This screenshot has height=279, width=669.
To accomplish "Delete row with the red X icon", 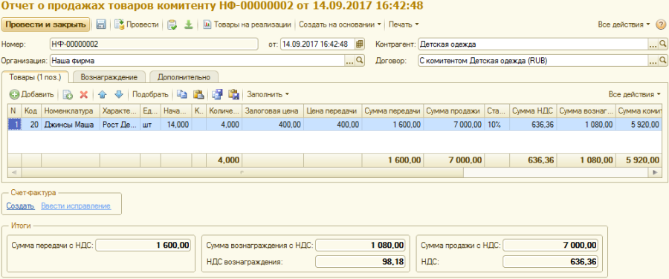I will point(83,94).
